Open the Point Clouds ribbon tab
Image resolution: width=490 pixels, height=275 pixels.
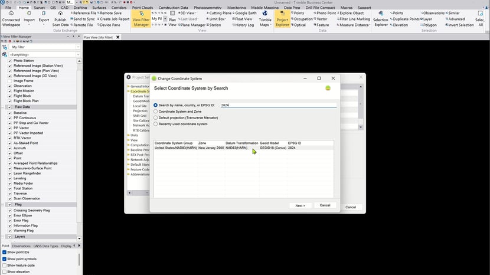(142, 8)
